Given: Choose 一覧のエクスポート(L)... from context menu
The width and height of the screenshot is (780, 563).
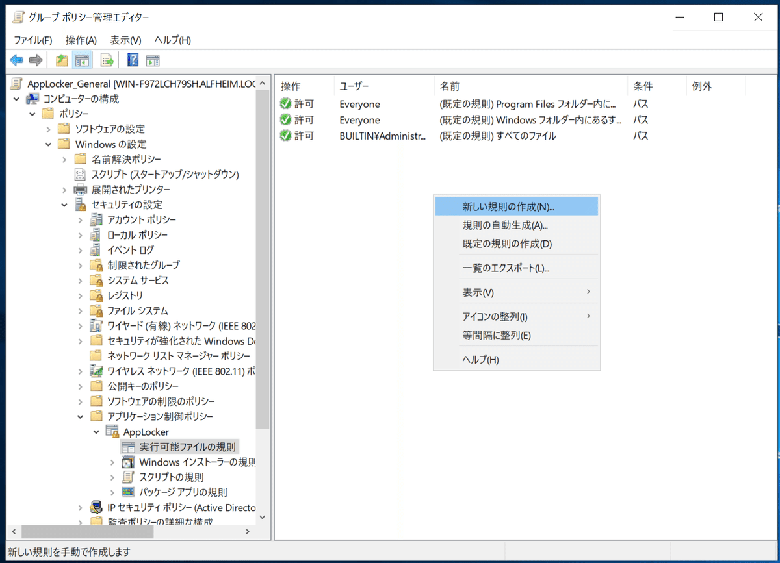Looking at the screenshot, I should tap(517, 268).
